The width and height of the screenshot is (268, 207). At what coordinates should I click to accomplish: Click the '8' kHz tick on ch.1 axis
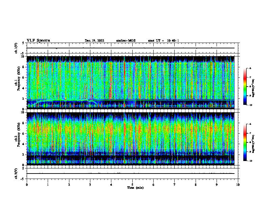tap(24, 67)
